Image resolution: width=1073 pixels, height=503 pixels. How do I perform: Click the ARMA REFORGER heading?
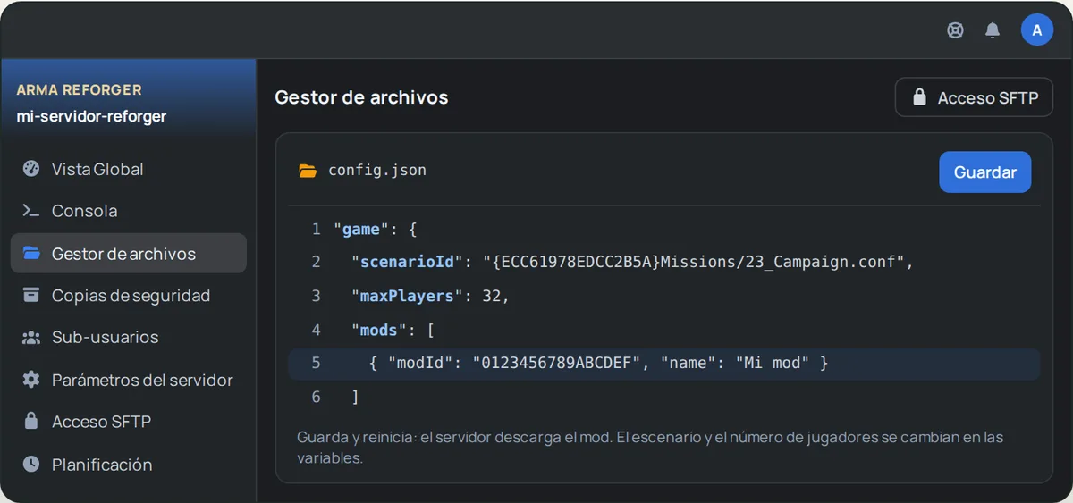pyautogui.click(x=79, y=89)
